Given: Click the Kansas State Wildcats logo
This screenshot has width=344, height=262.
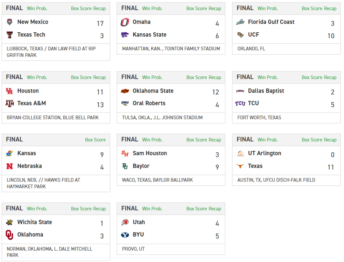Looking at the screenshot, I should (x=125, y=35).
